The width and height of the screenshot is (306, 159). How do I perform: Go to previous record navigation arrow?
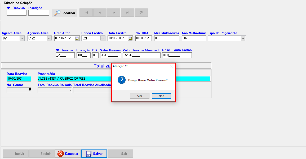[100, 13]
